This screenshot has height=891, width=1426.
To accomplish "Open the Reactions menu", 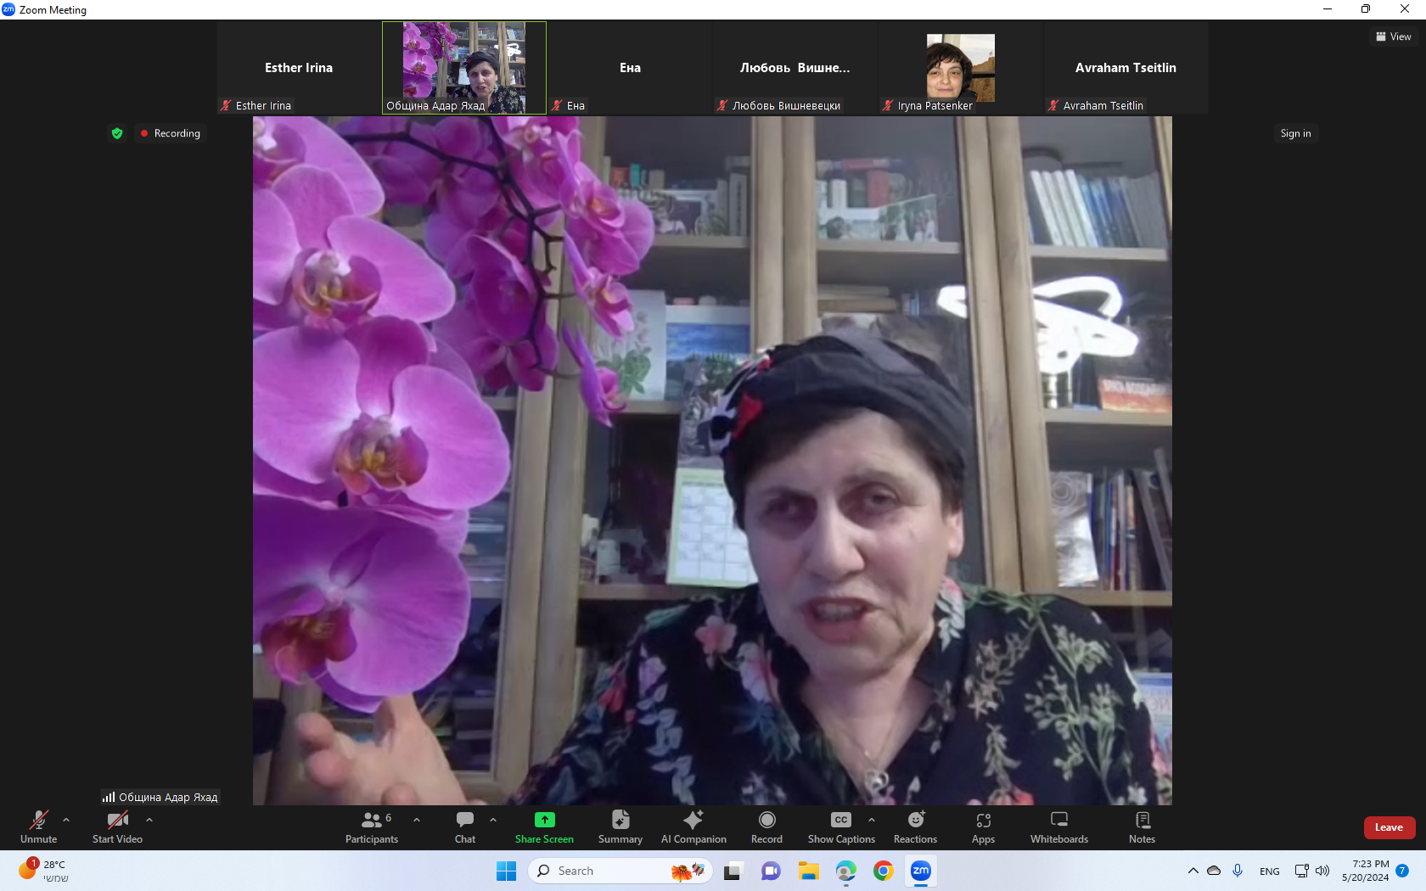I will tap(915, 827).
